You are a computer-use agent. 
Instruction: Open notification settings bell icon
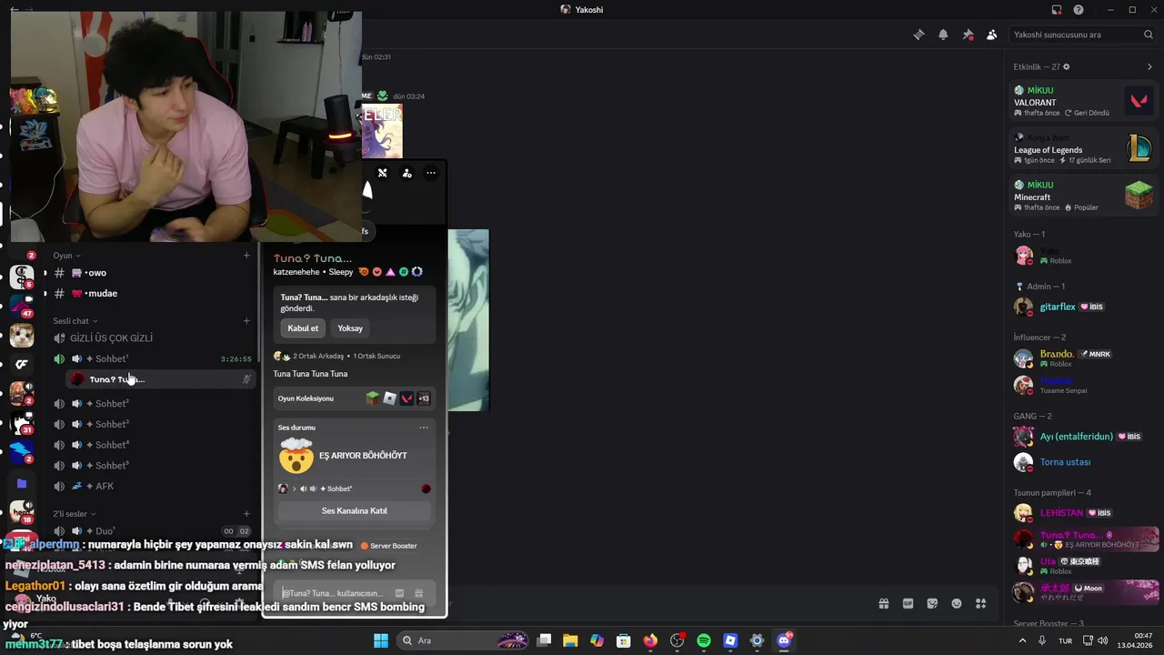[943, 35]
